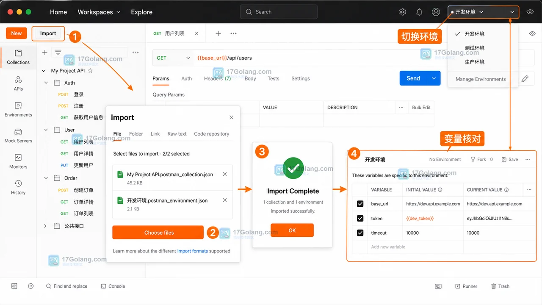
Task: Toggle the eye icon below environment selector
Action: [x=532, y=33]
